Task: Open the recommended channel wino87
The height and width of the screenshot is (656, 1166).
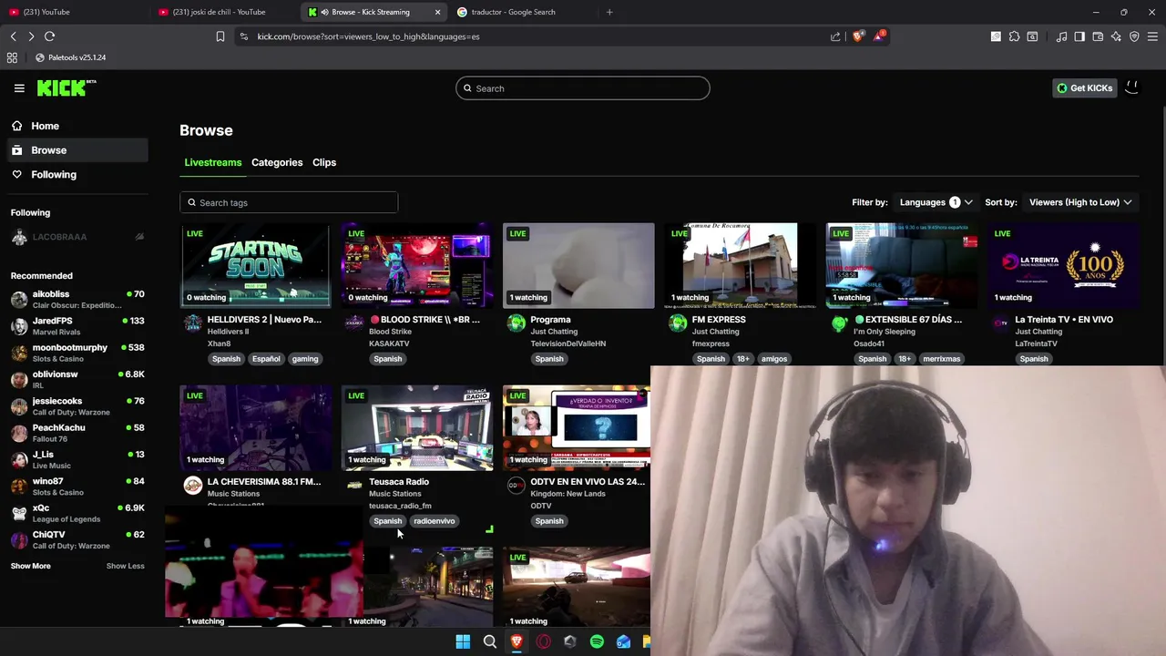Action: tap(77, 486)
